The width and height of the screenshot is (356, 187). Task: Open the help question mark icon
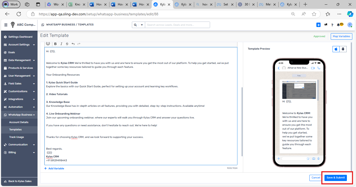click(332, 25)
